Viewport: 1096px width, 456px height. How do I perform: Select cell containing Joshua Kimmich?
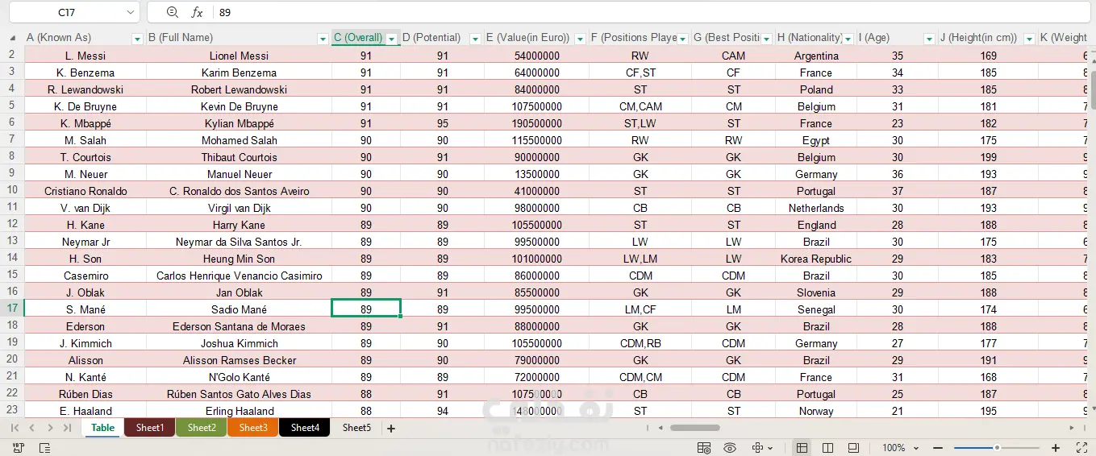pyautogui.click(x=239, y=343)
